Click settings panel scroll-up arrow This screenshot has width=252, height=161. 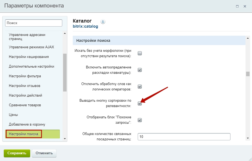click(x=248, y=38)
